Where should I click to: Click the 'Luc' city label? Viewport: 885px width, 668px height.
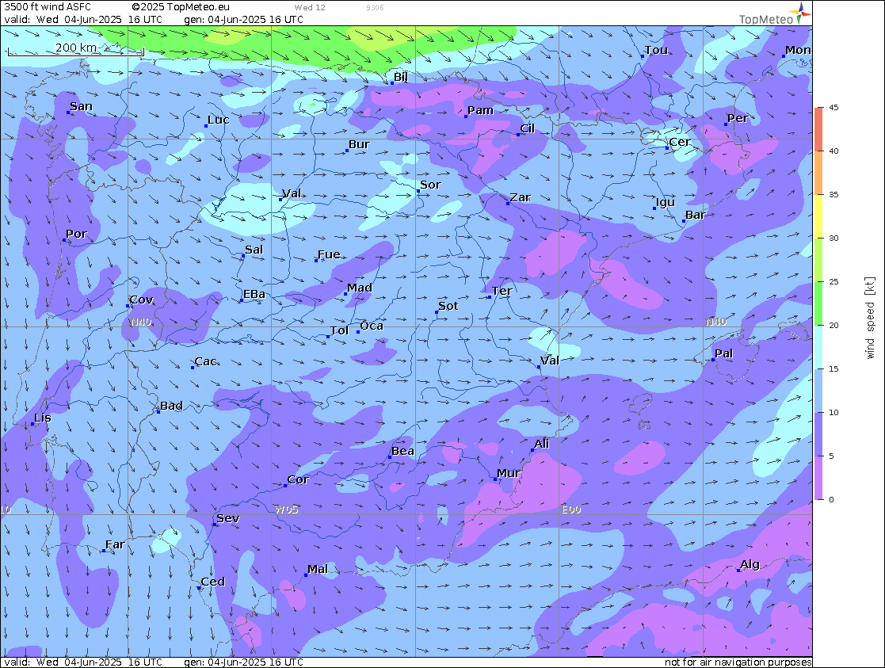(x=219, y=120)
